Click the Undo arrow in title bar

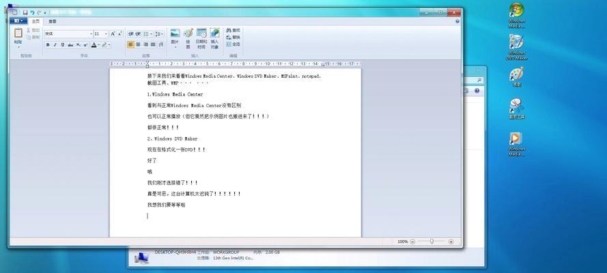pos(32,13)
